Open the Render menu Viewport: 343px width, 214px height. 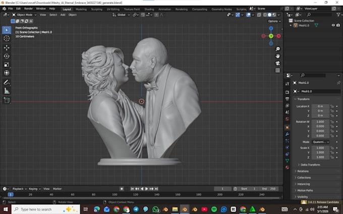[x=28, y=9]
